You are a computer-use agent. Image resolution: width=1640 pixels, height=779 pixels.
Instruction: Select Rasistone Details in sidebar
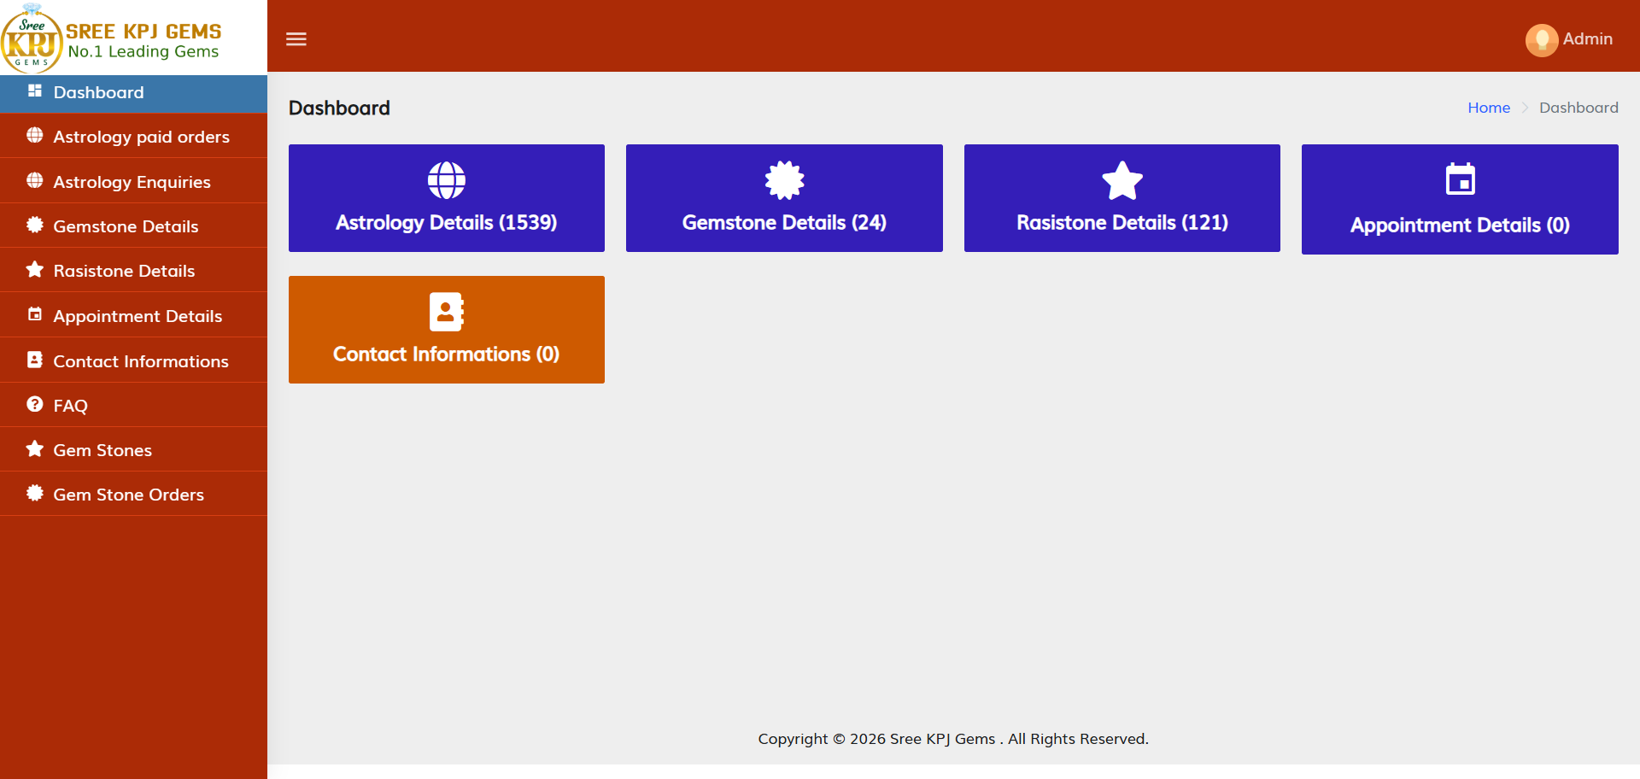click(x=133, y=270)
